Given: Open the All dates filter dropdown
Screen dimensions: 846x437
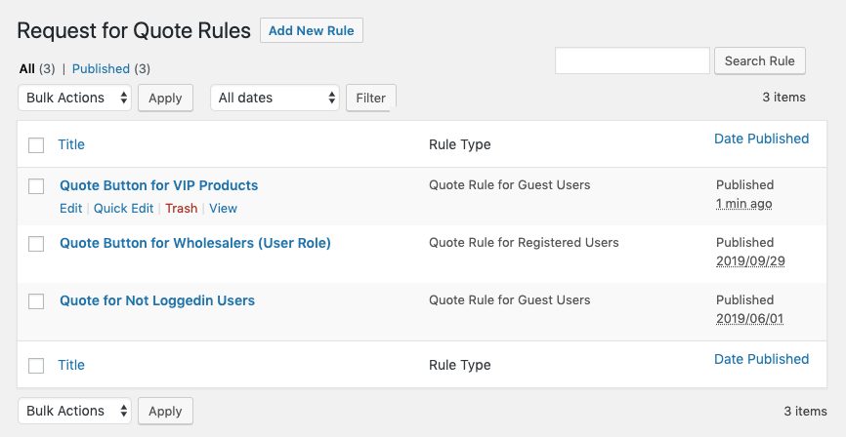Looking at the screenshot, I should [x=275, y=98].
